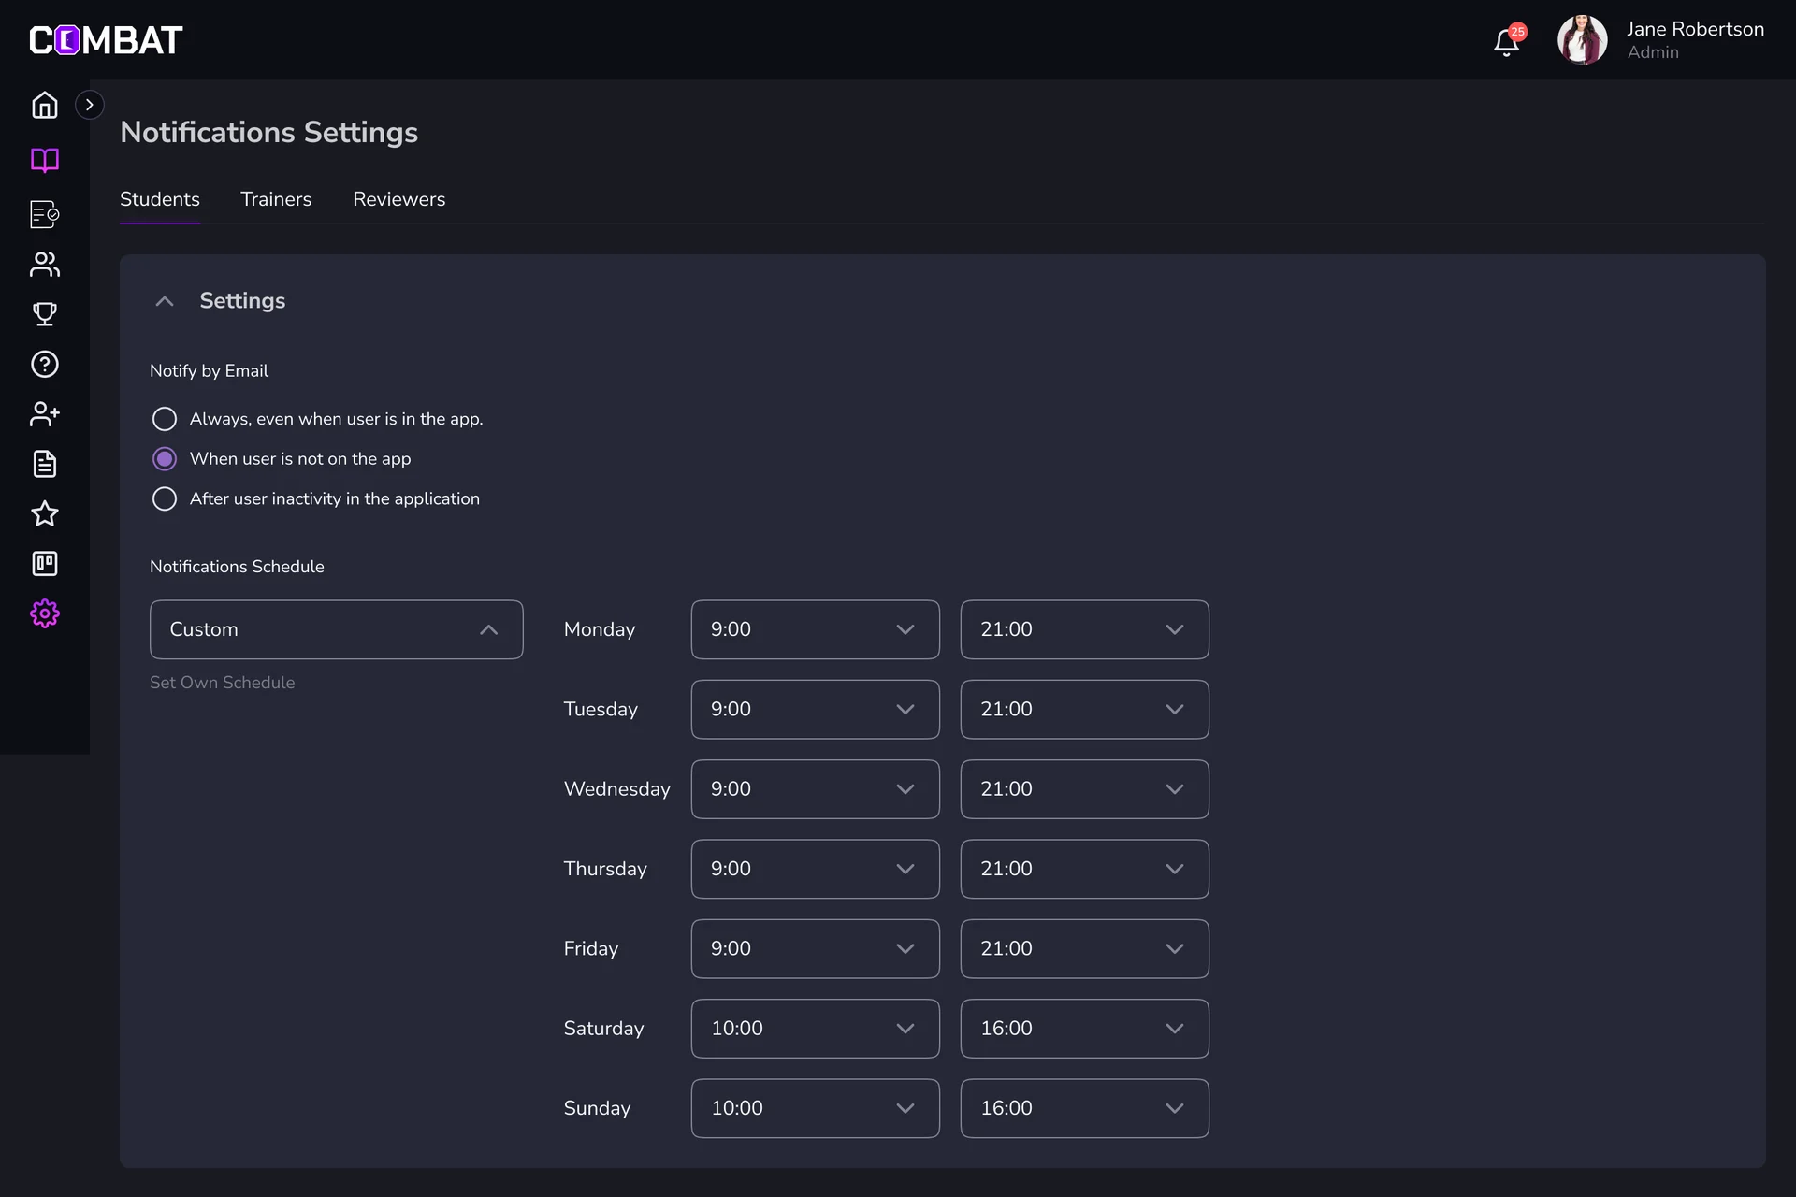Open Saturday end time dropdown
Screen dimensions: 1796x1197
pos(1085,1029)
